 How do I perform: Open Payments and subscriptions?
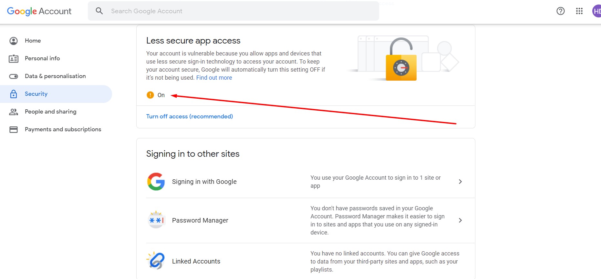pyautogui.click(x=63, y=129)
